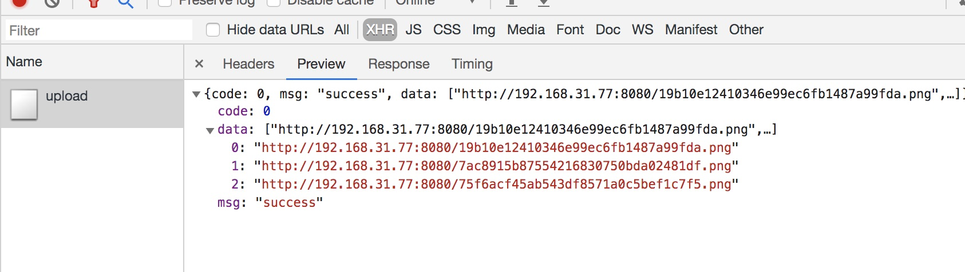Click the export HAR download arrow icon
This screenshot has height=272, width=965.
click(544, 3)
